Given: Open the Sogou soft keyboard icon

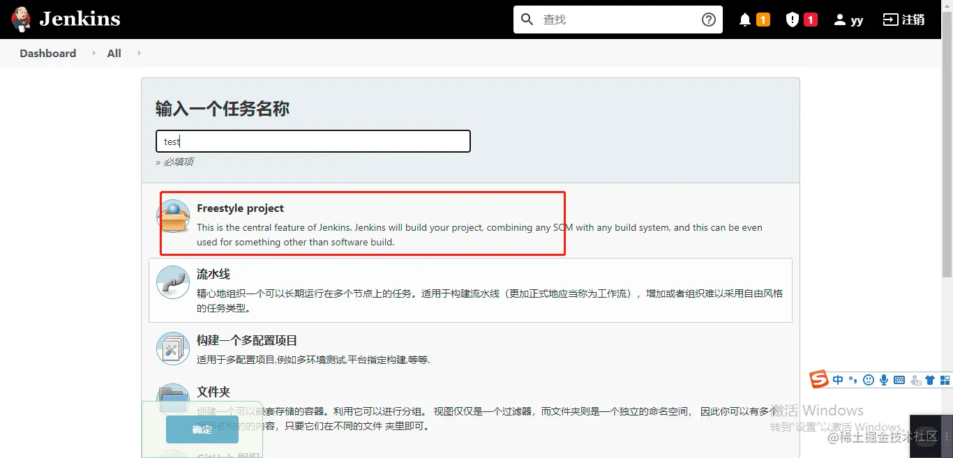Looking at the screenshot, I should pos(899,380).
